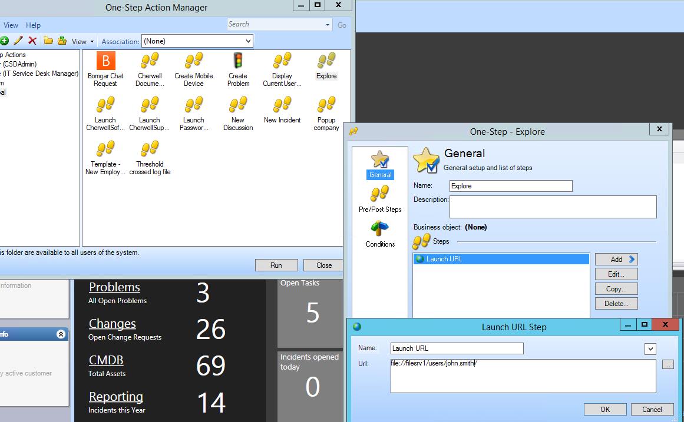Select the Threshold crossed log file action
This screenshot has width=684, height=422.
[149, 153]
